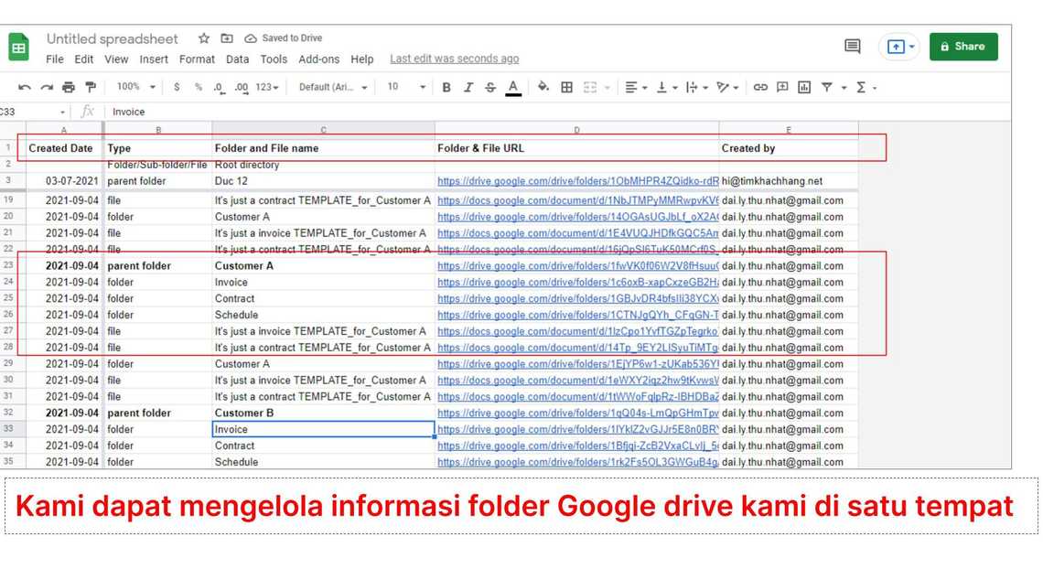The height and width of the screenshot is (569, 1043).
Task: Open the Add-ons menu
Action: click(x=318, y=59)
